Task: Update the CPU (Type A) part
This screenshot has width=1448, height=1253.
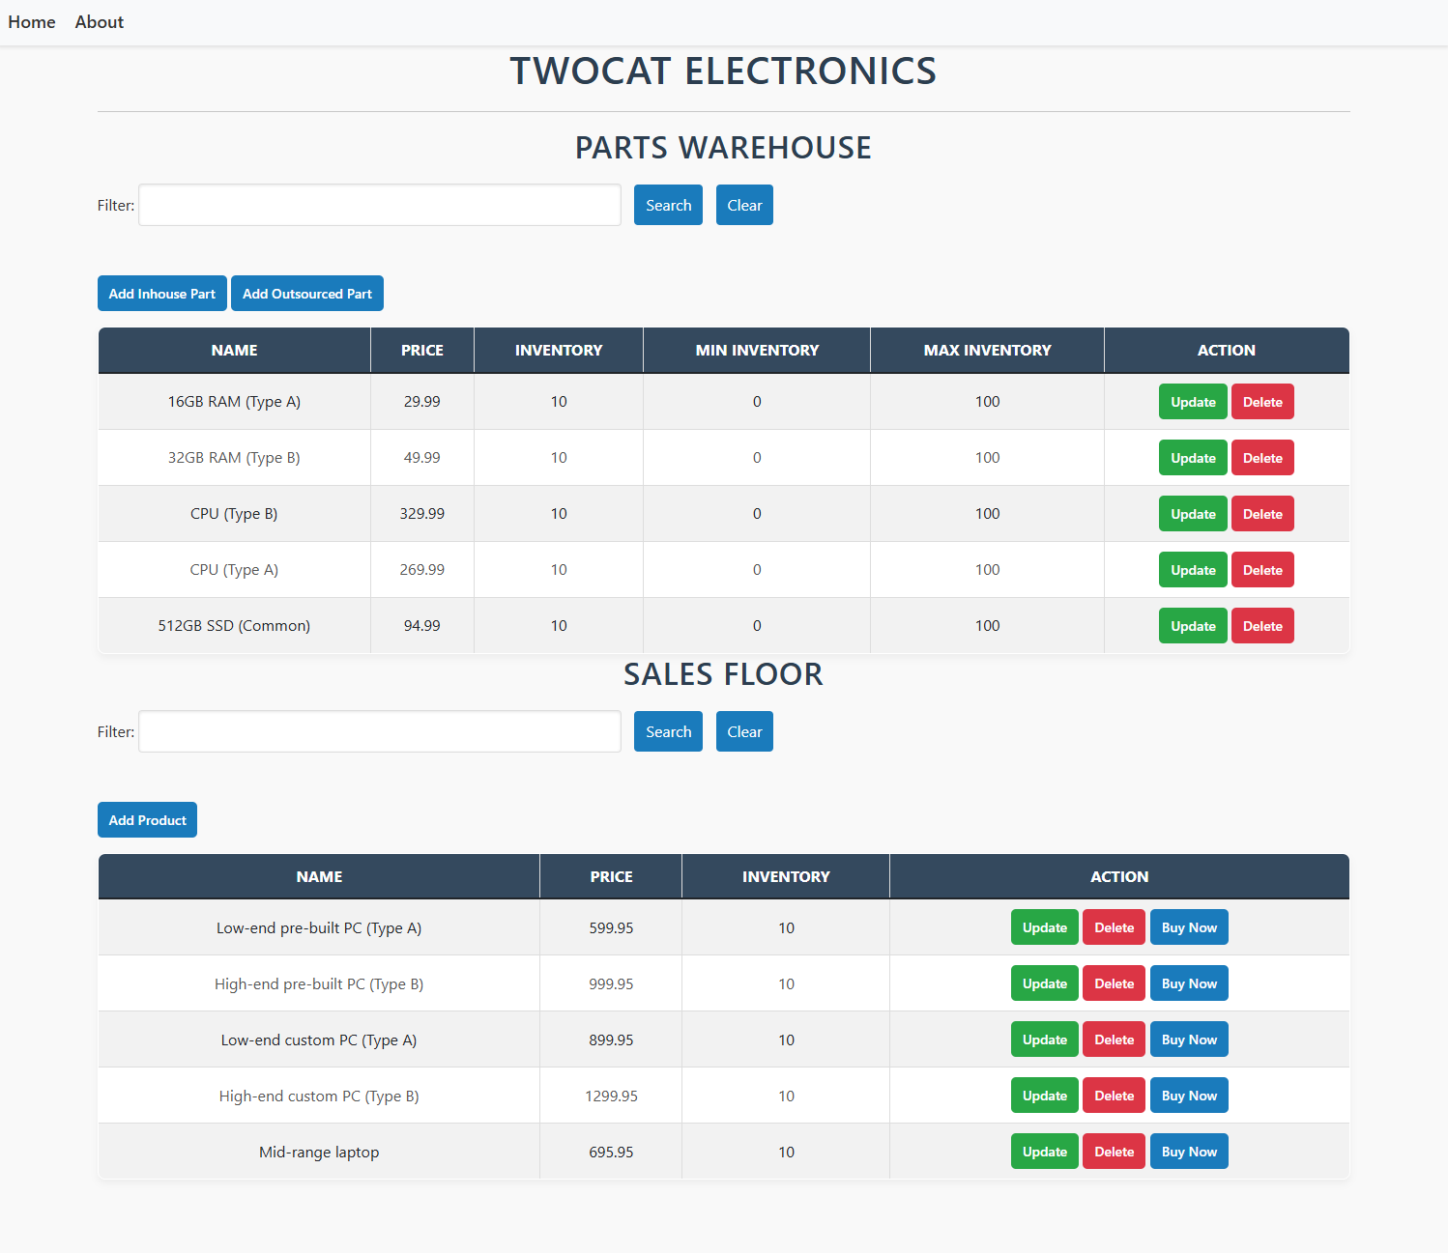Action: 1193,570
